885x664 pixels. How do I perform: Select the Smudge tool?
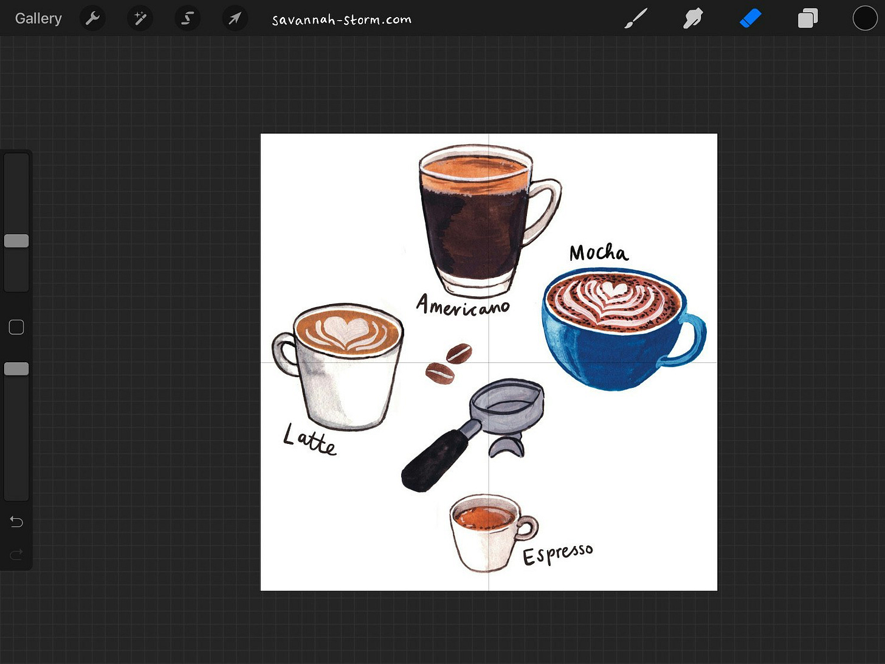[x=692, y=18]
